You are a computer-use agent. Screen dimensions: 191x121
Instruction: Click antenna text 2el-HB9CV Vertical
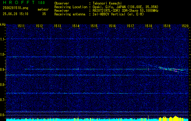(109, 14)
